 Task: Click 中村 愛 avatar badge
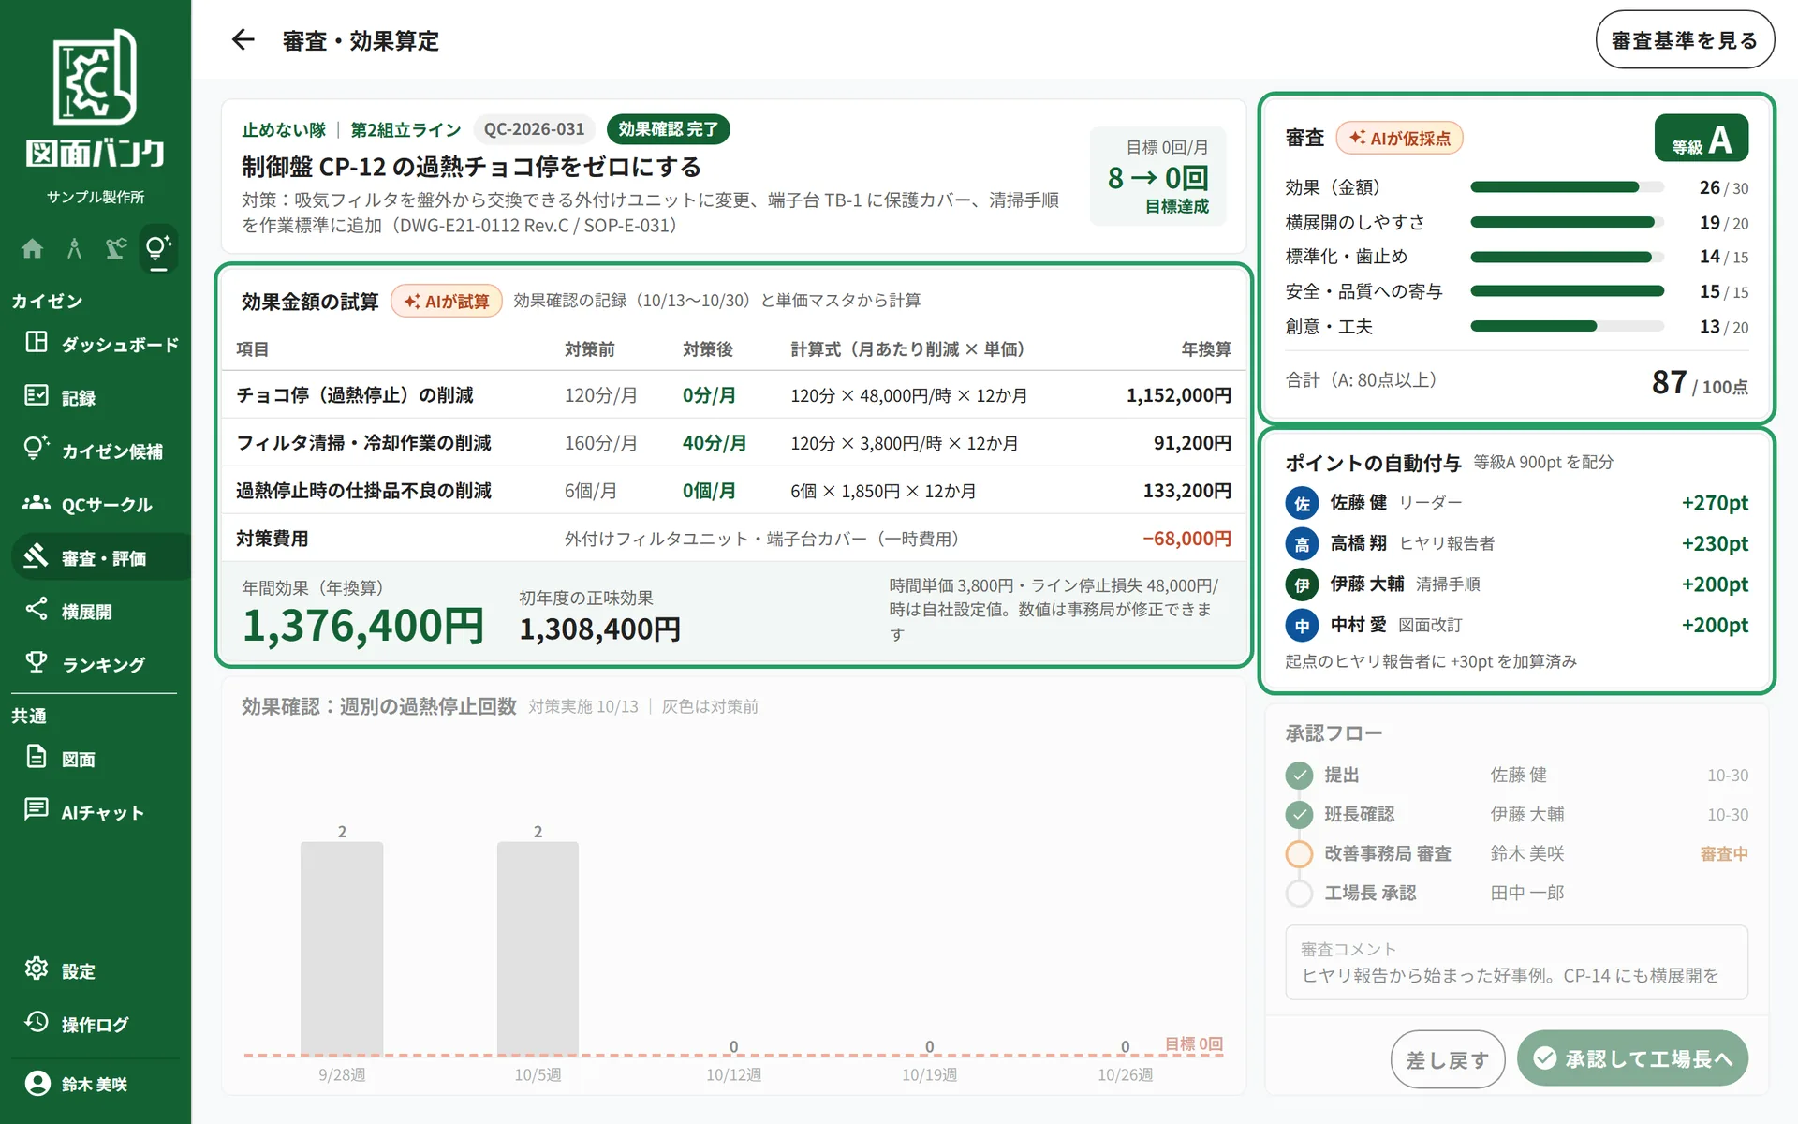pos(1302,625)
